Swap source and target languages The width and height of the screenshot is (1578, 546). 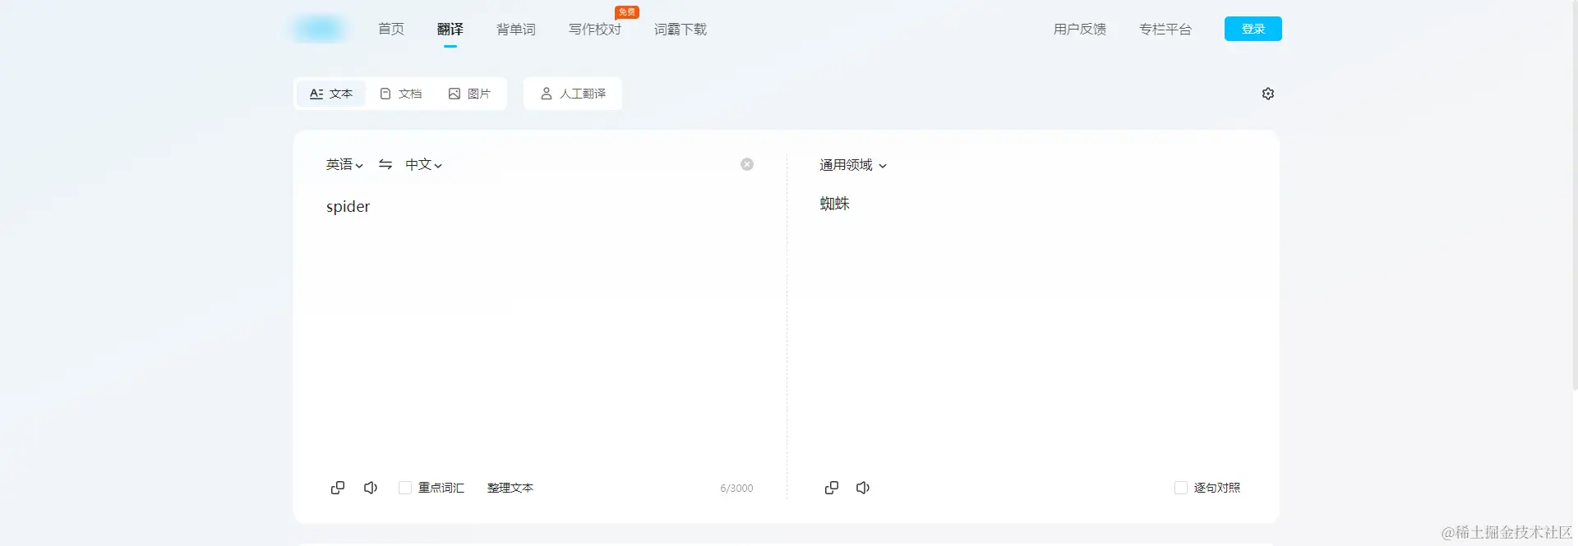click(x=385, y=164)
